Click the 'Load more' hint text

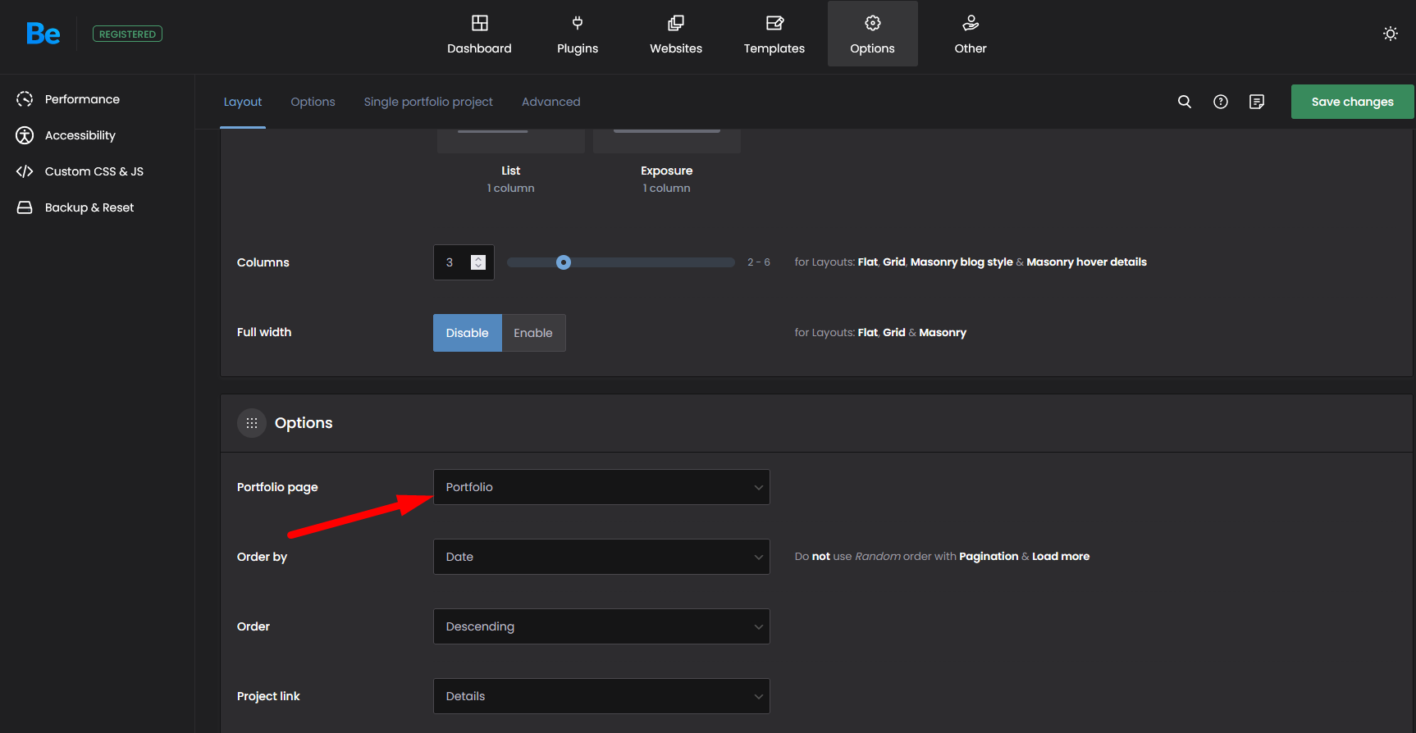click(1061, 557)
